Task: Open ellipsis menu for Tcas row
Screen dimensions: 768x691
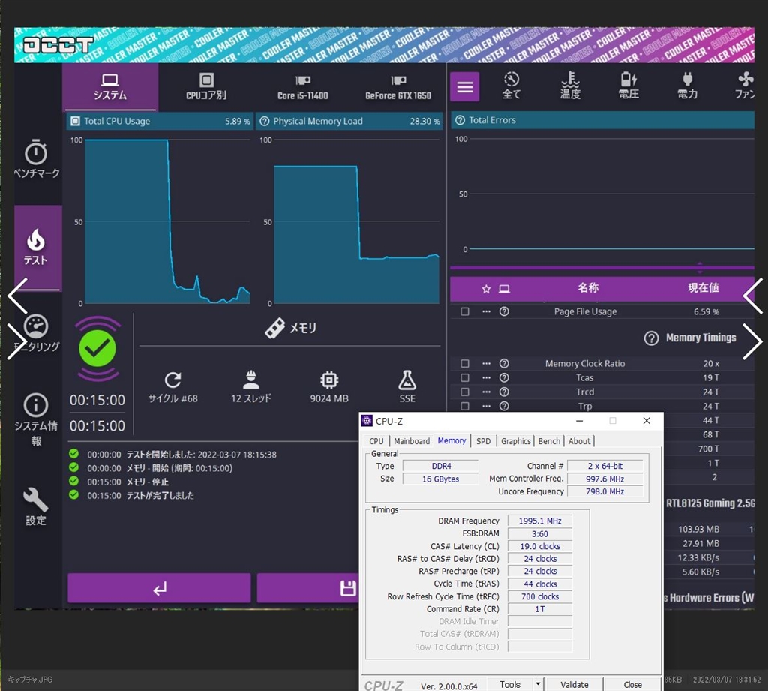Action: click(x=486, y=378)
